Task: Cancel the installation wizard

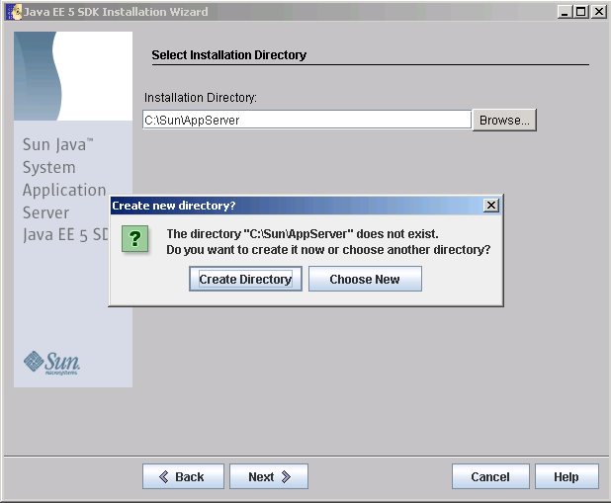Action: [x=490, y=476]
